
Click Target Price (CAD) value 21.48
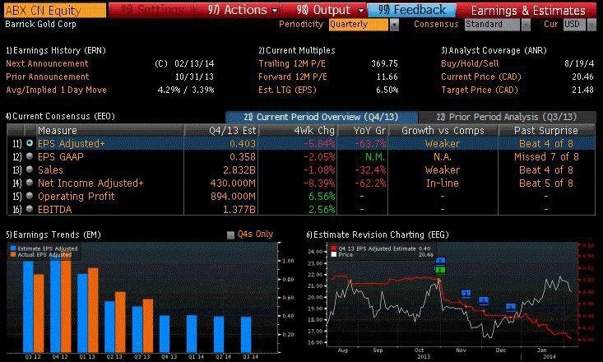point(582,90)
